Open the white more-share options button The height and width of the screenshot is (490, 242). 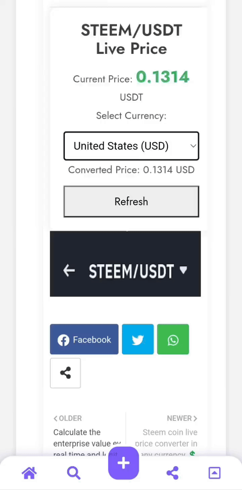65,373
